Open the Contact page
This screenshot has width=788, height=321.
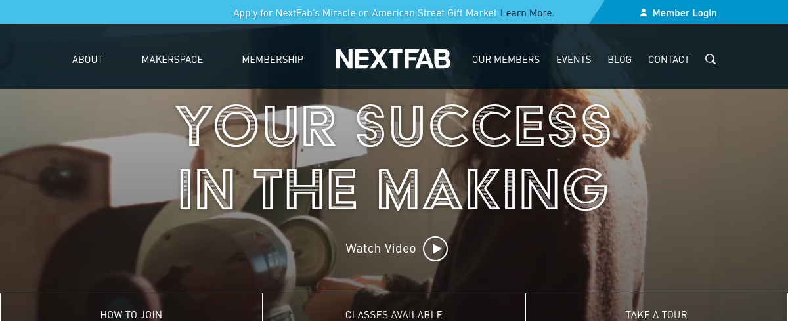tap(668, 60)
